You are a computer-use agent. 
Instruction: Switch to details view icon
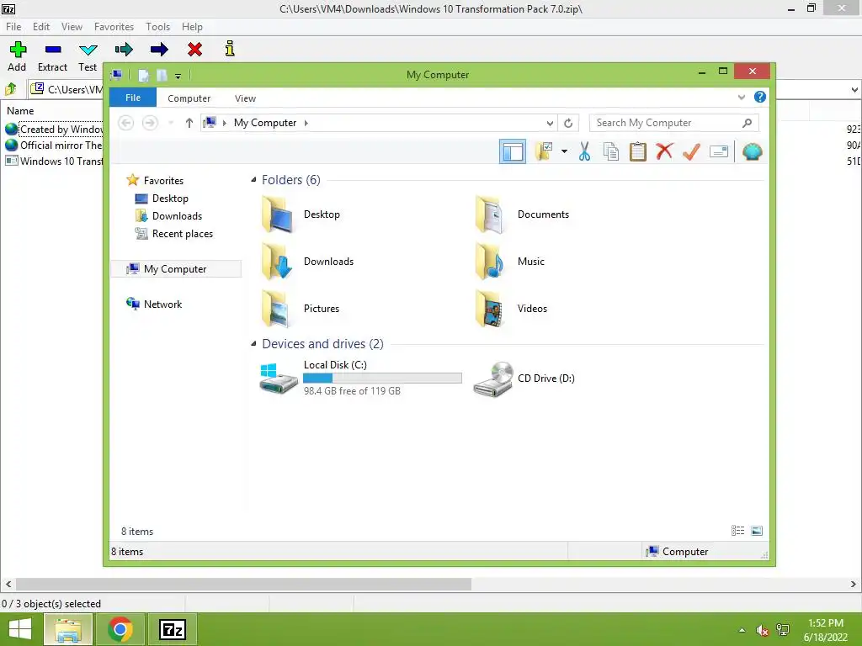(x=737, y=531)
